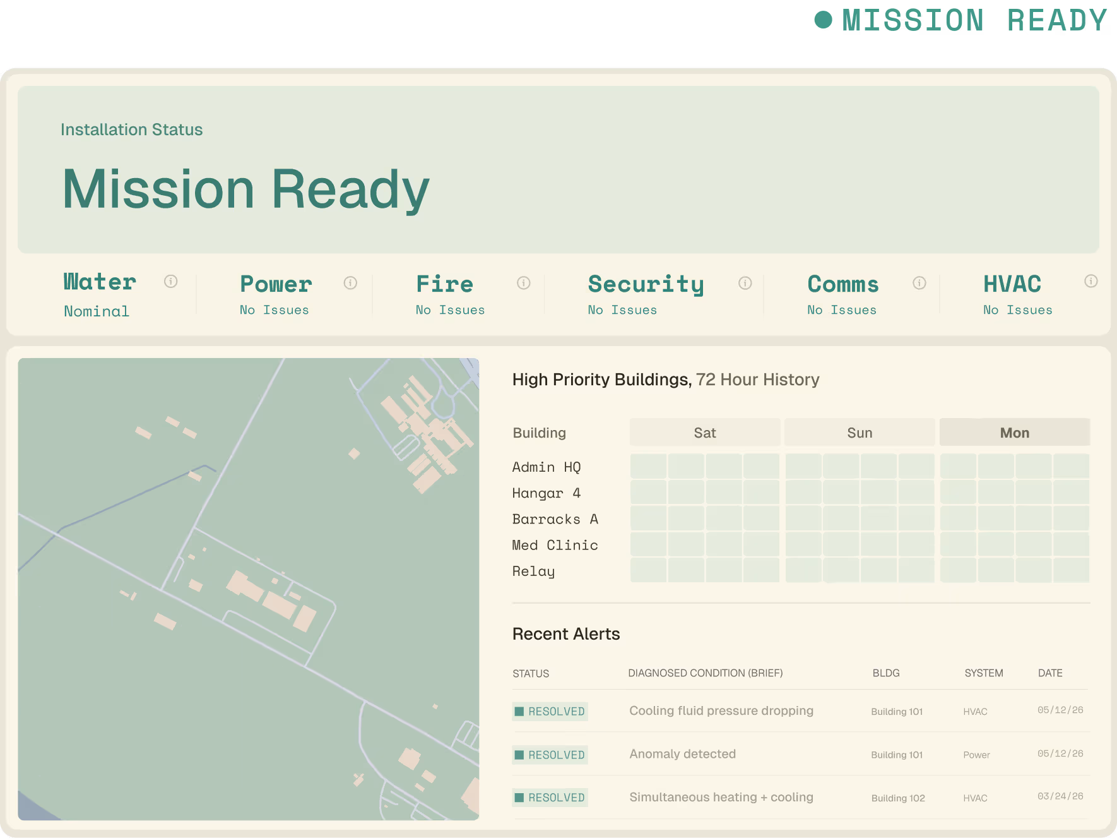Image resolution: width=1117 pixels, height=838 pixels.
Task: Click the Water info icon
Action: (170, 281)
